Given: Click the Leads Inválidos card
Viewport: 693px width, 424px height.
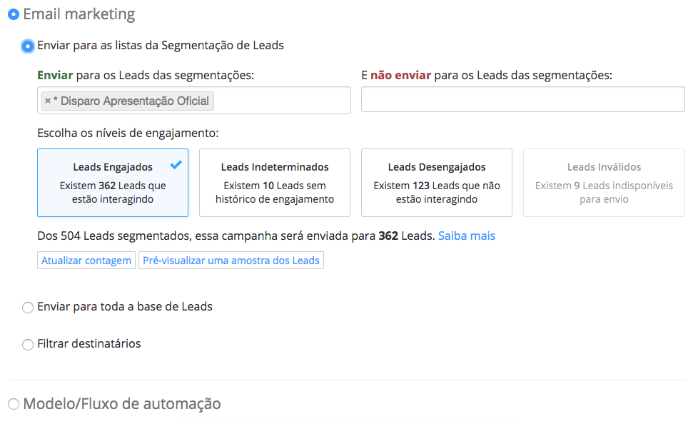Looking at the screenshot, I should (x=604, y=183).
